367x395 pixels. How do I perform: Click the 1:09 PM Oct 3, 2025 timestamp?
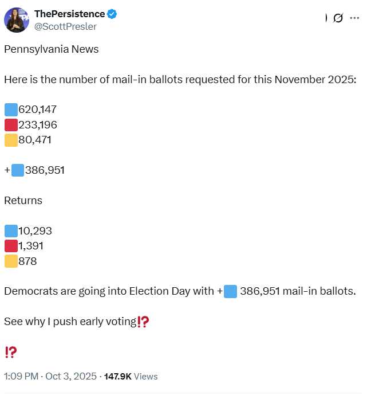click(50, 376)
